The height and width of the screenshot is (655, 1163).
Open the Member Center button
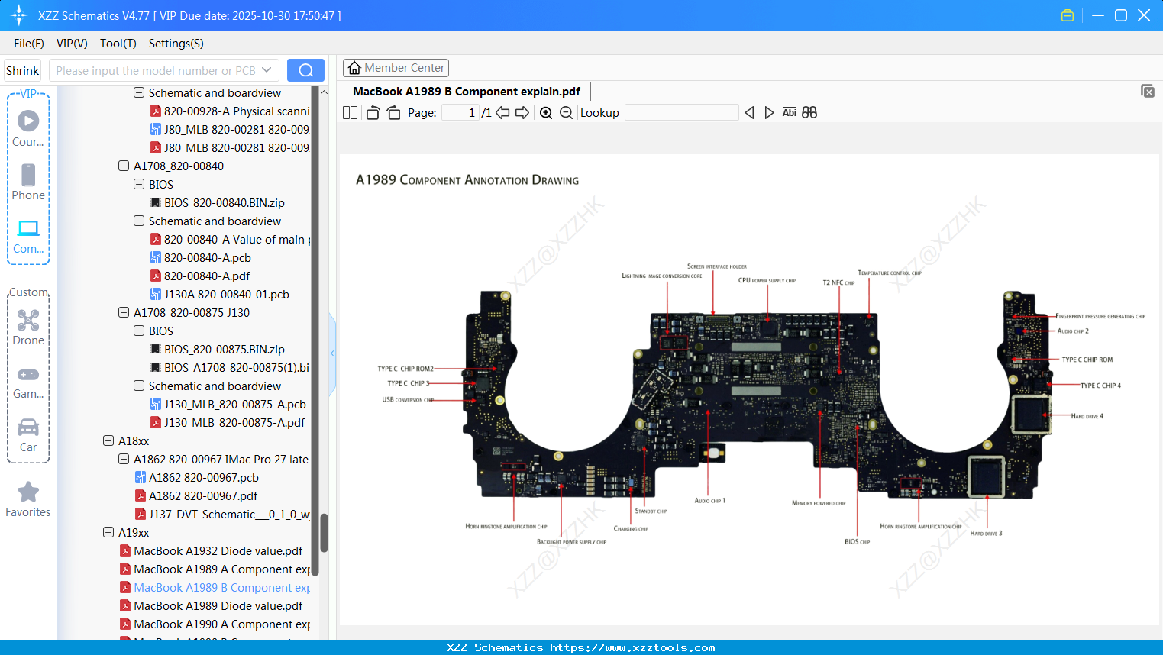click(396, 68)
